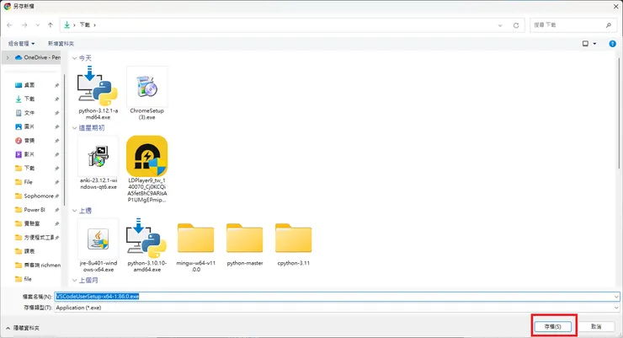
Task: Click the Forward navigation arrow
Action: (x=24, y=25)
